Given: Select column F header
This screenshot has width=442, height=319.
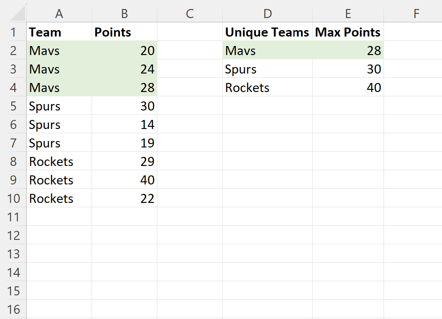Looking at the screenshot, I should [416, 14].
